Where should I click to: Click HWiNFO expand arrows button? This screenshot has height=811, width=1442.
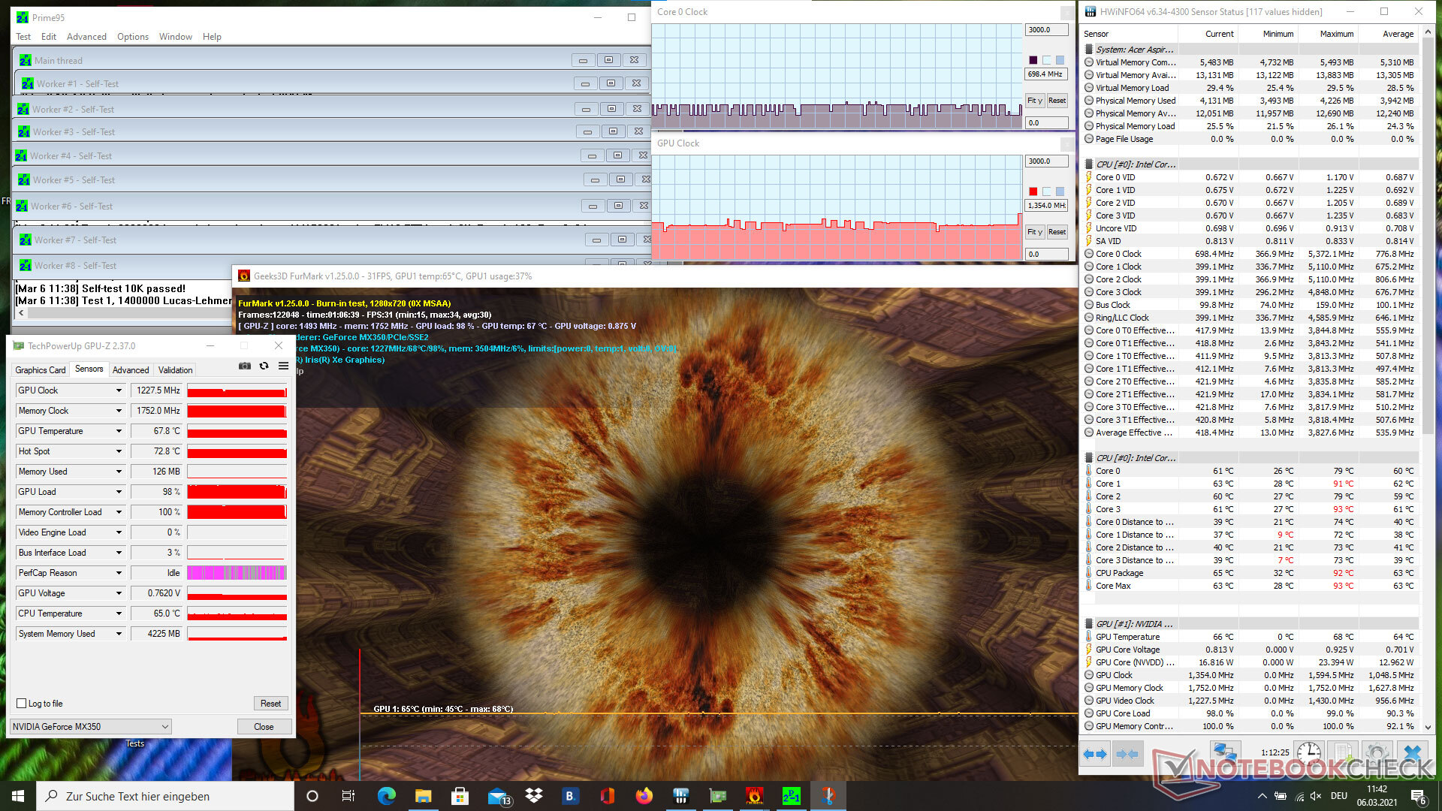1095,754
